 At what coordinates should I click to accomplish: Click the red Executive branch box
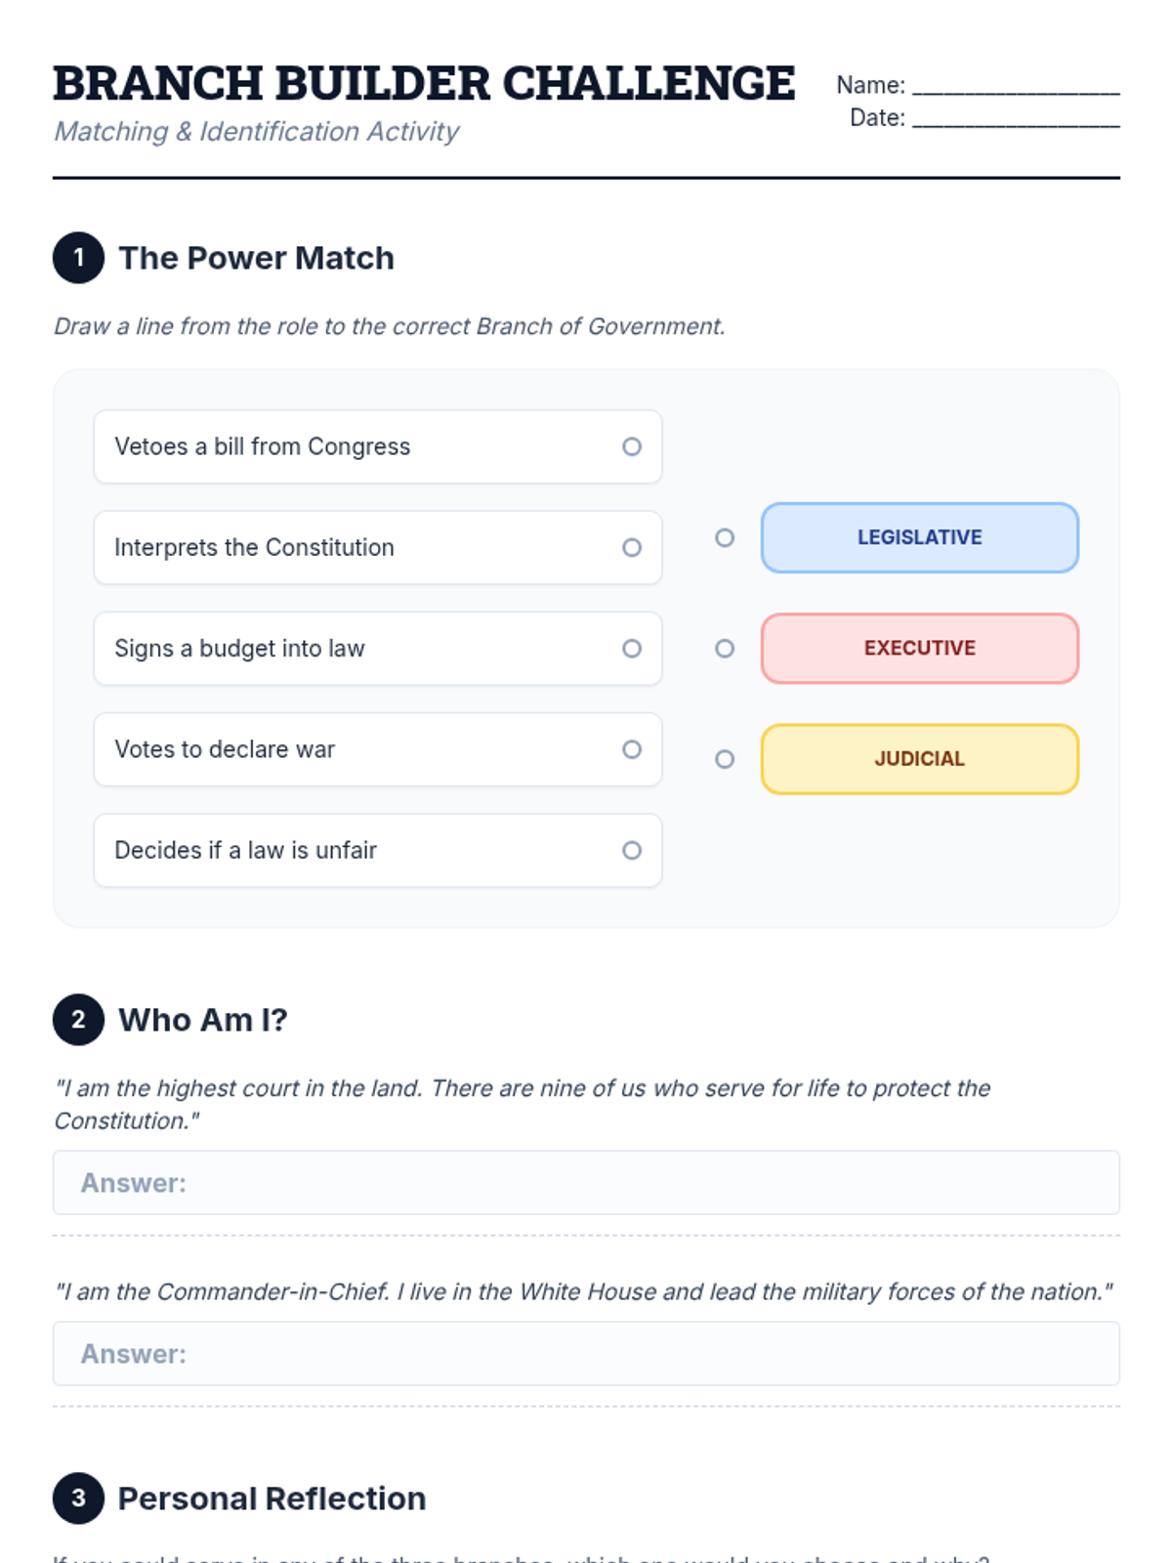919,649
